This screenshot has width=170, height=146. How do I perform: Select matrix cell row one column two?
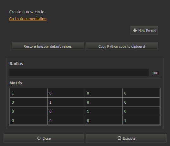(x=66, y=93)
